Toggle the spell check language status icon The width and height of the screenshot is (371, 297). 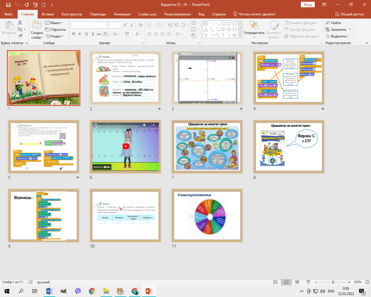(30, 282)
